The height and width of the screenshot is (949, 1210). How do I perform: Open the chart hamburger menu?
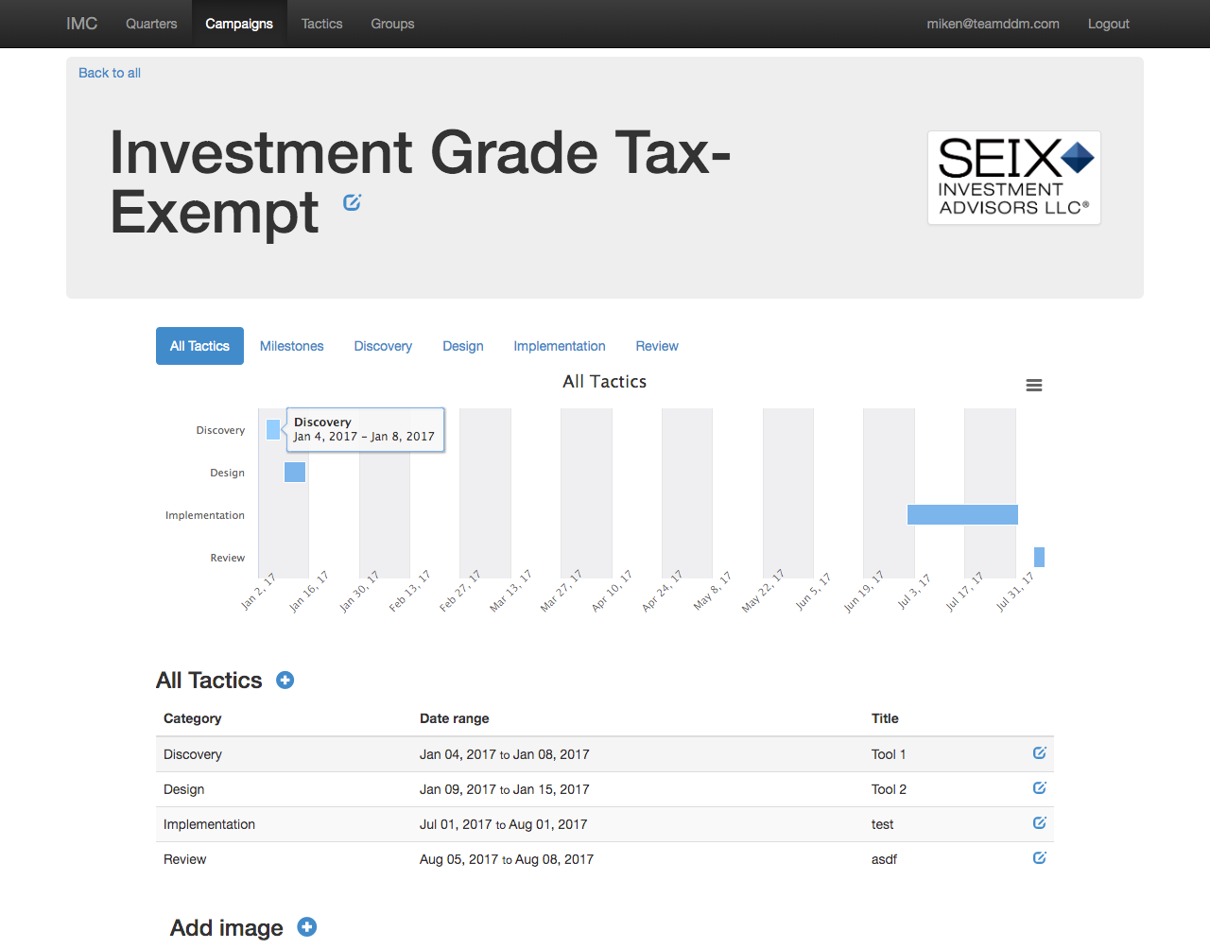point(1034,386)
